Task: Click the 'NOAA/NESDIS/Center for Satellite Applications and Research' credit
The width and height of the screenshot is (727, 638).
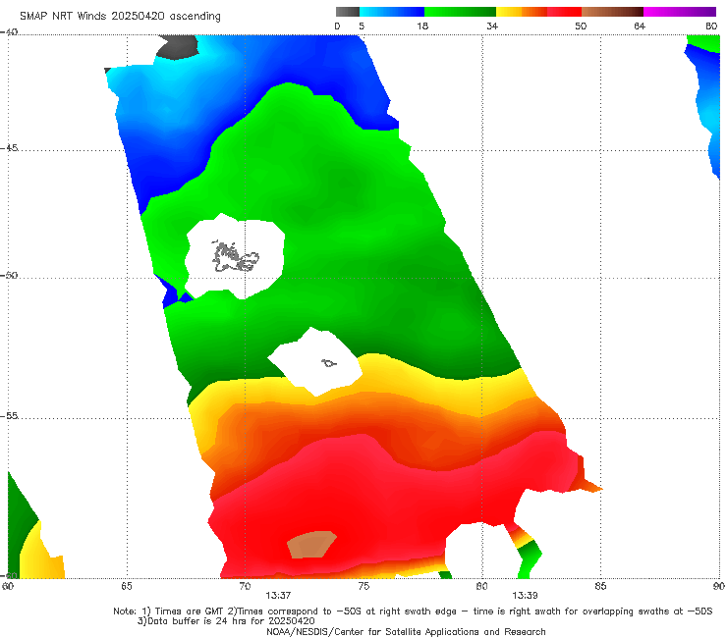Action: 406,631
